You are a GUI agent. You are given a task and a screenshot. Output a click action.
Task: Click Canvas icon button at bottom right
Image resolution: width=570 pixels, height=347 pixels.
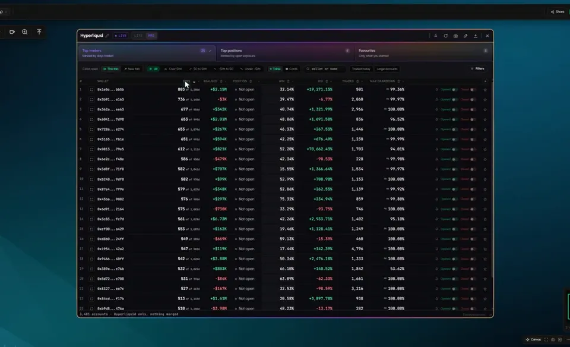(533, 339)
